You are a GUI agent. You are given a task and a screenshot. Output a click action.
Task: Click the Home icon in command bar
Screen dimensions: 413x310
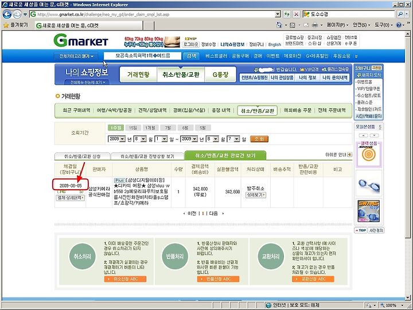[279, 25]
